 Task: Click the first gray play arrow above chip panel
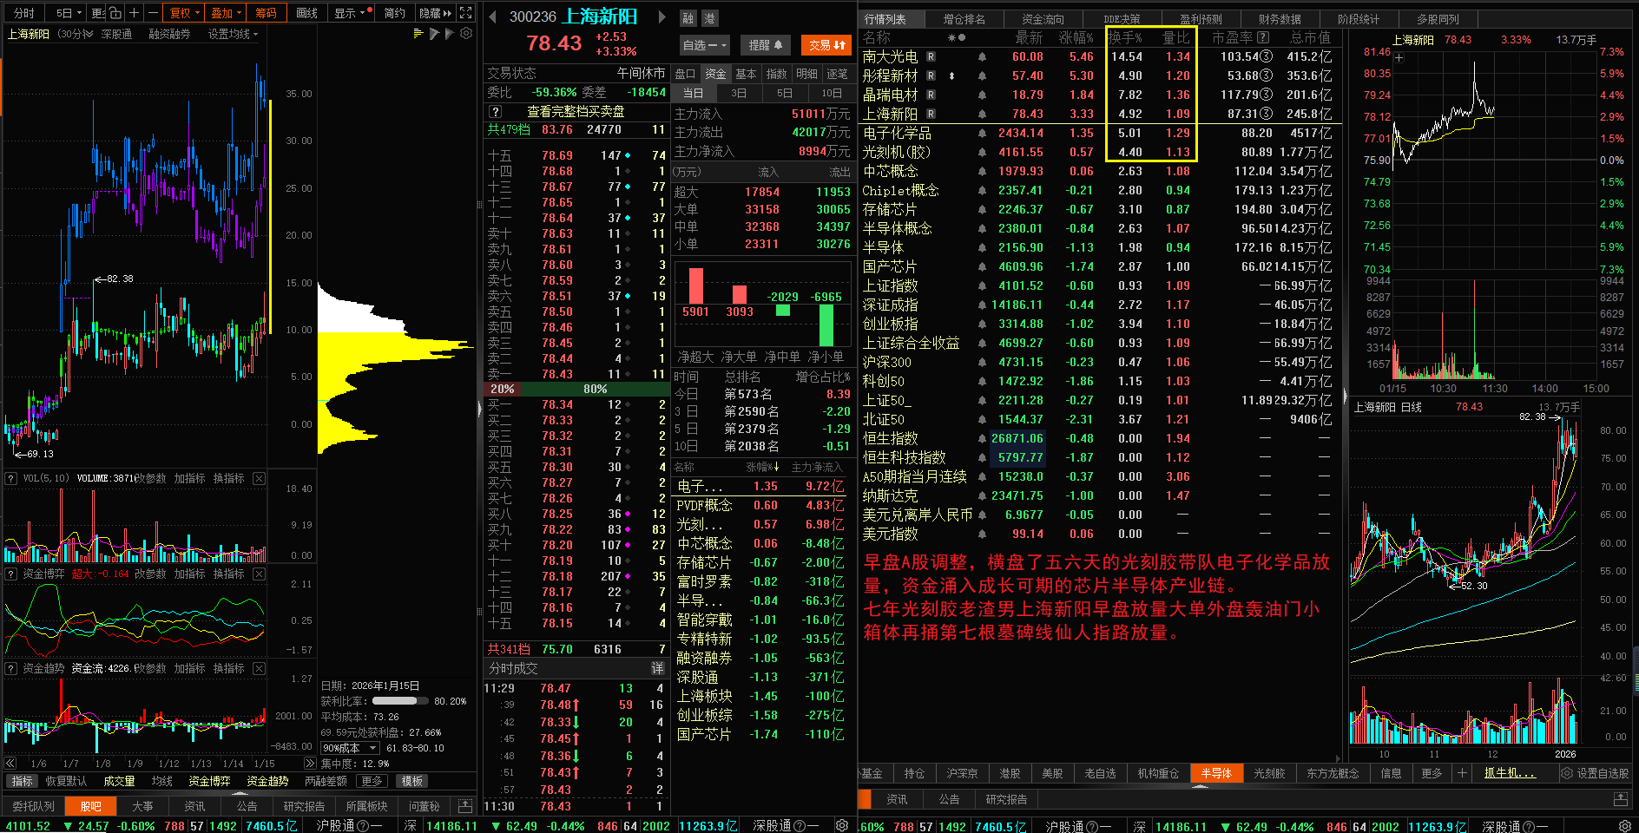click(x=434, y=34)
